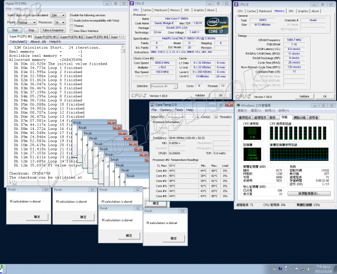
Task: Toggle the Aero Glass Interface checkbox
Action: point(72,31)
